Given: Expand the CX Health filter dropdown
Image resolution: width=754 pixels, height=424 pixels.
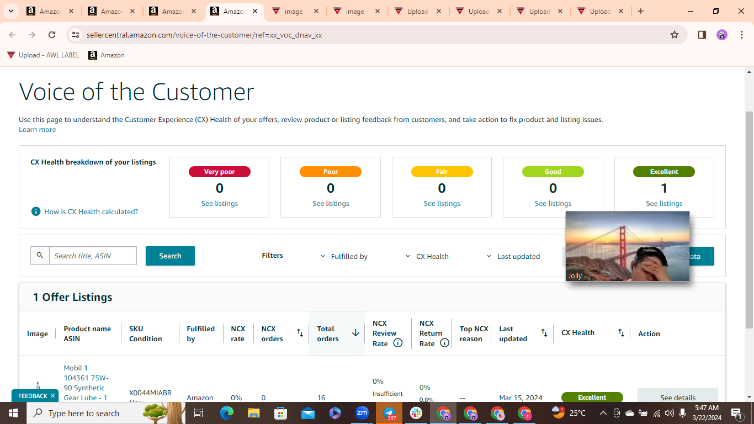Looking at the screenshot, I should [427, 256].
